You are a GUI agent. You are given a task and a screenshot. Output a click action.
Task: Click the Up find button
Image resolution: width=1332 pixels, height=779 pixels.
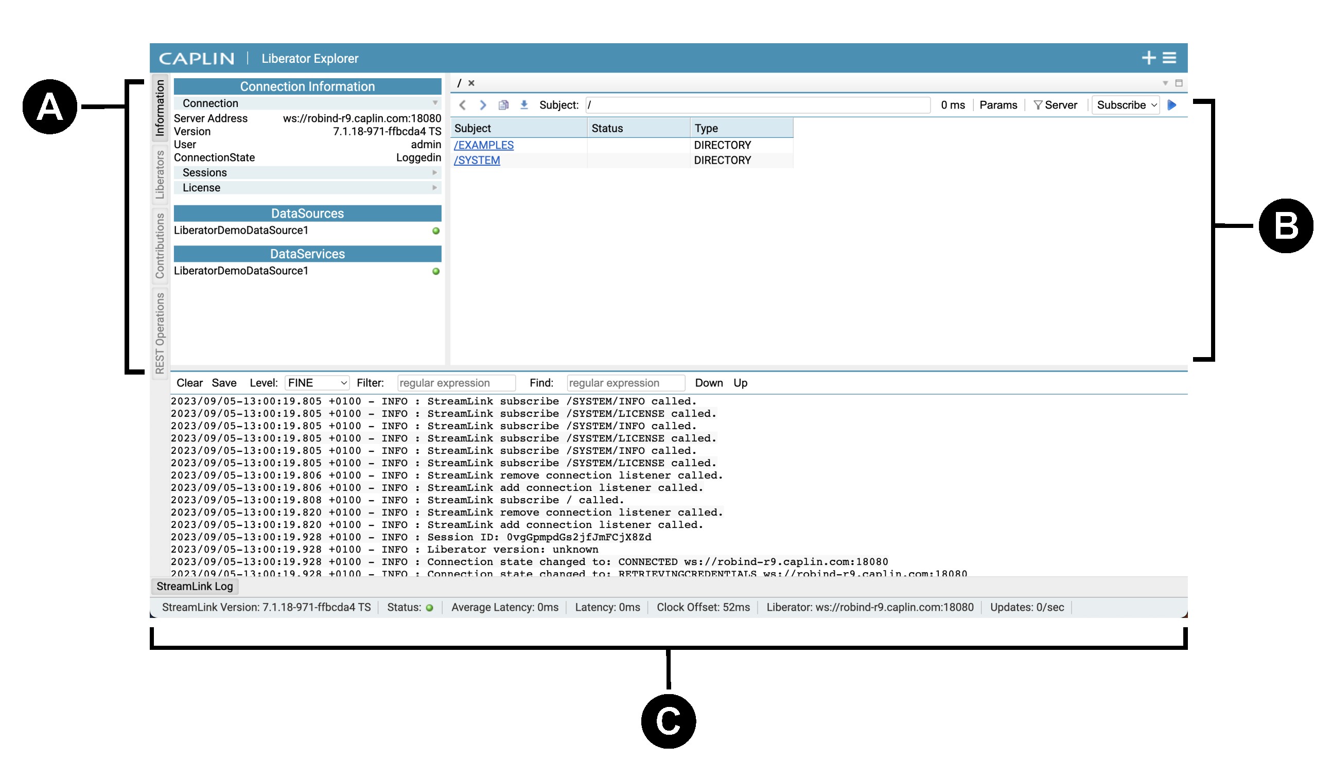coord(740,383)
